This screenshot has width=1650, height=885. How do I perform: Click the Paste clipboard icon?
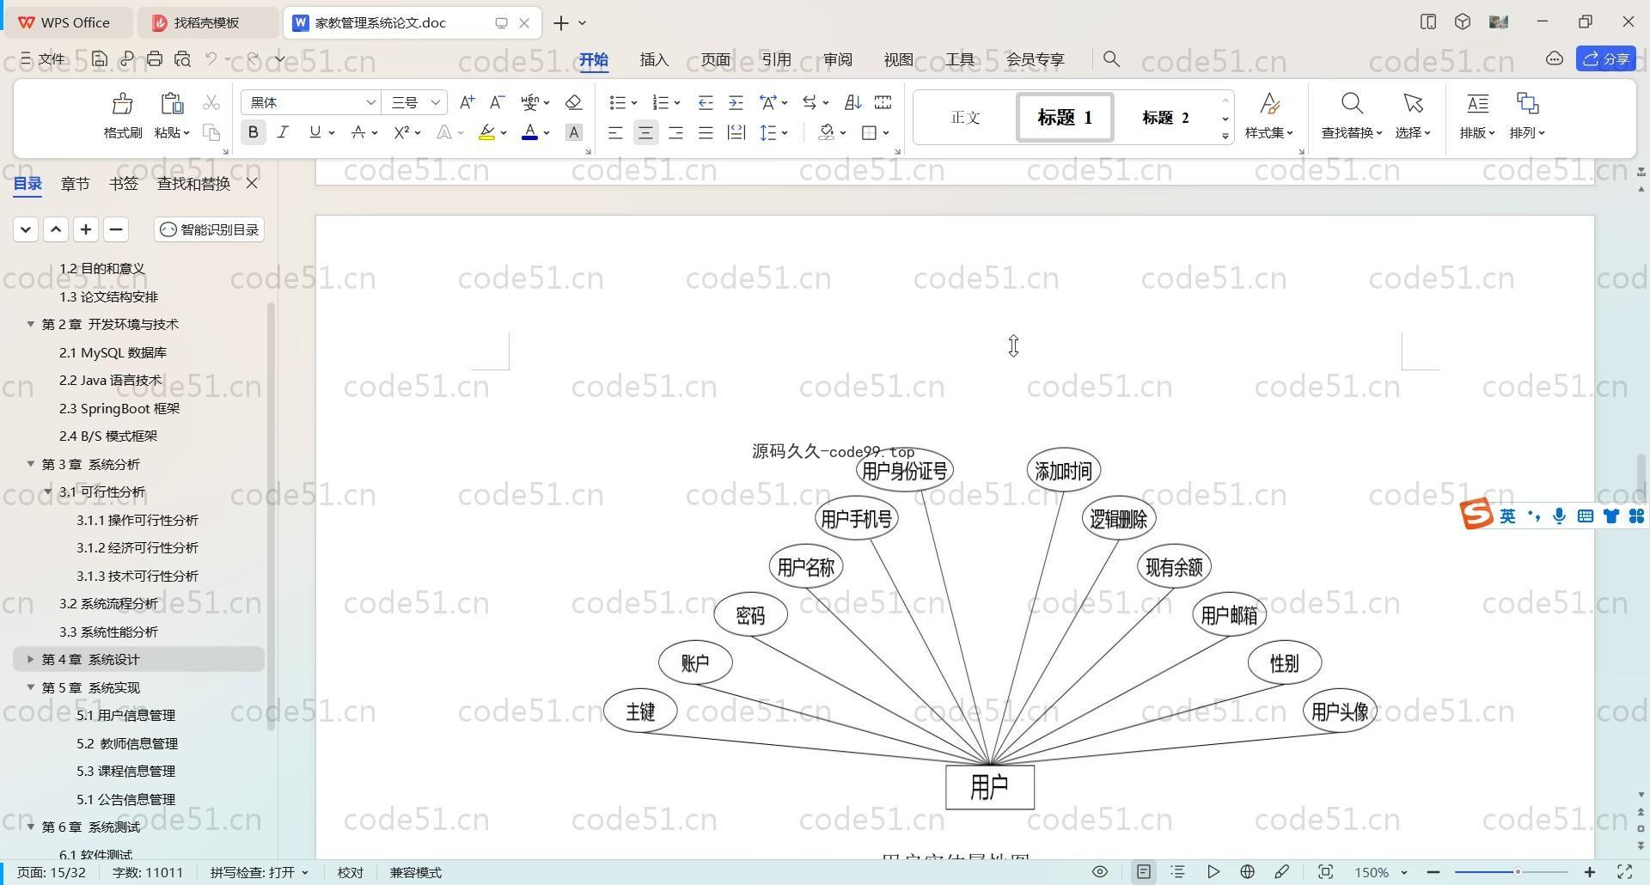click(172, 104)
